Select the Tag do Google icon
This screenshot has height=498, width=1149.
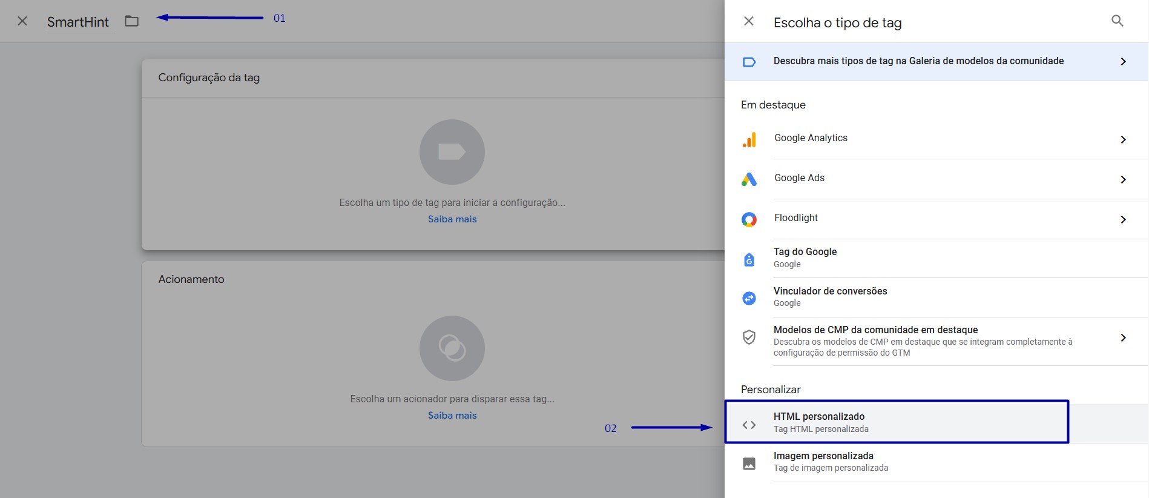click(x=749, y=259)
